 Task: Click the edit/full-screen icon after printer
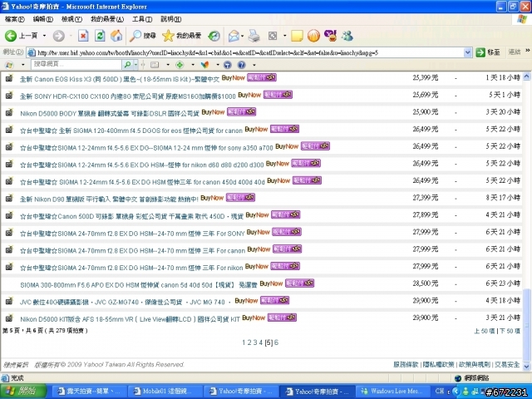pos(273,36)
